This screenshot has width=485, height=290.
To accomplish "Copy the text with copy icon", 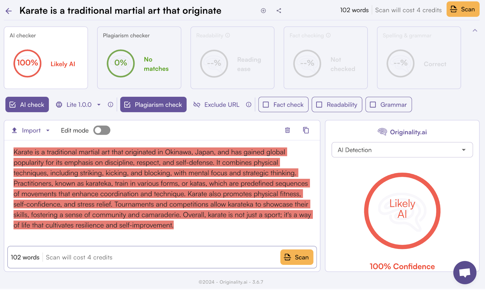I will (306, 130).
